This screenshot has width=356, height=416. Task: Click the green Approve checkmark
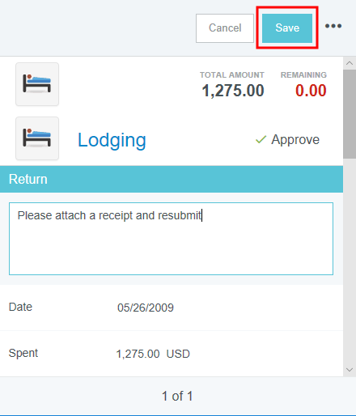pyautogui.click(x=261, y=139)
